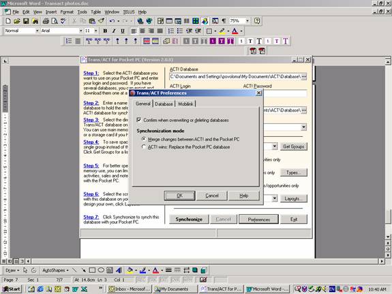
Task: Click the Show/Hide paragraph marks icon
Action: (224, 21)
